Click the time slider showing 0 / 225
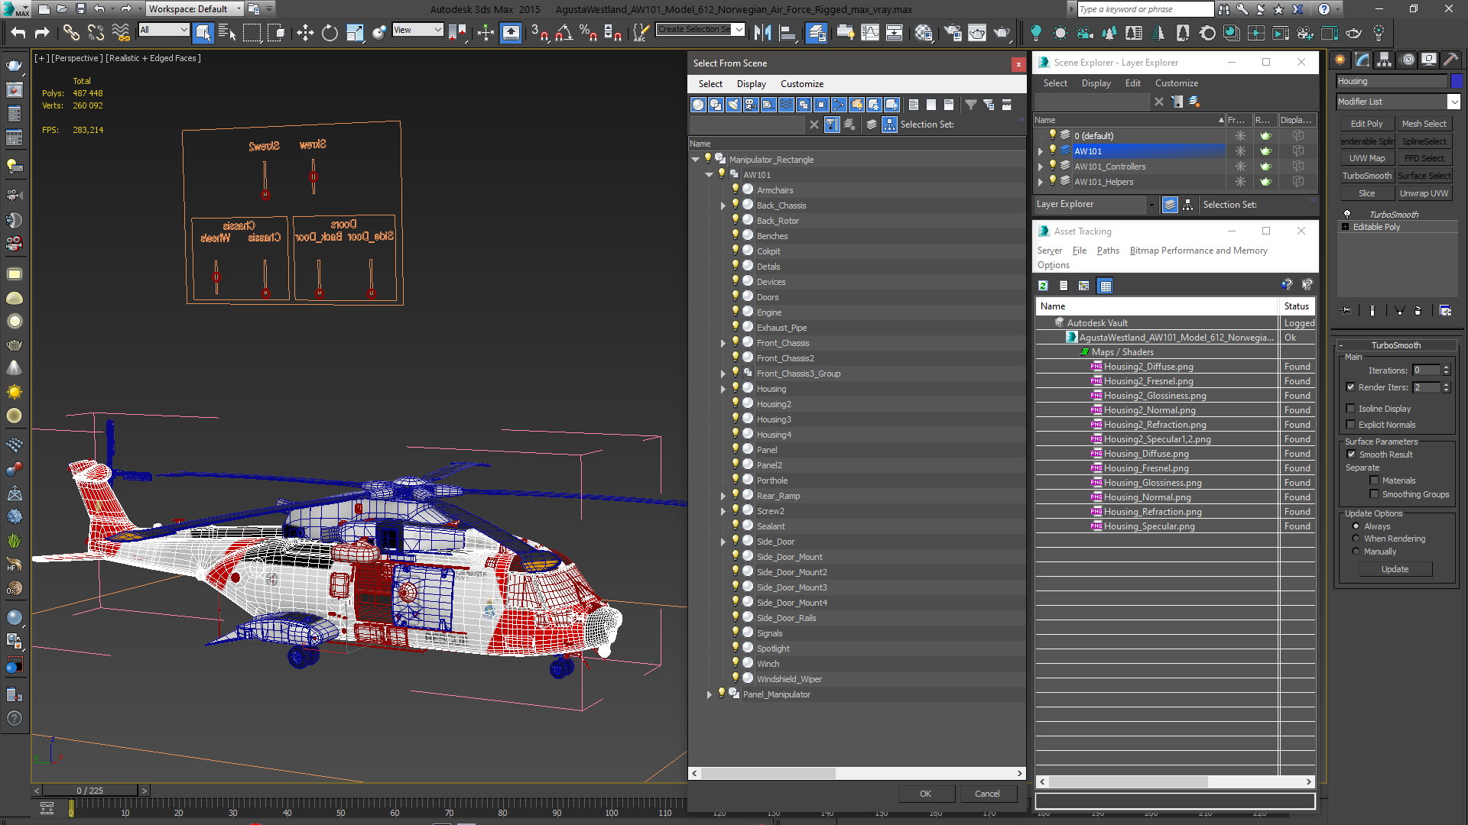Image resolution: width=1468 pixels, height=825 pixels. (x=90, y=791)
